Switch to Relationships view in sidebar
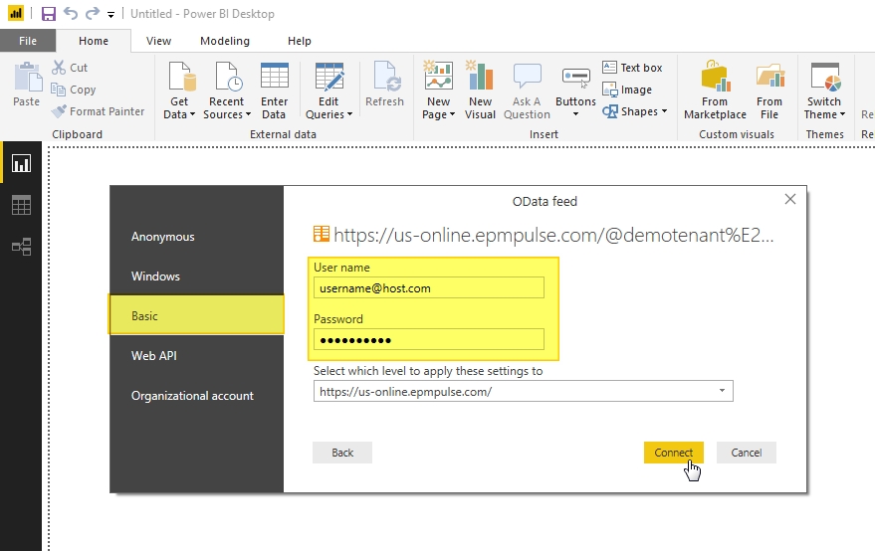 (21, 247)
